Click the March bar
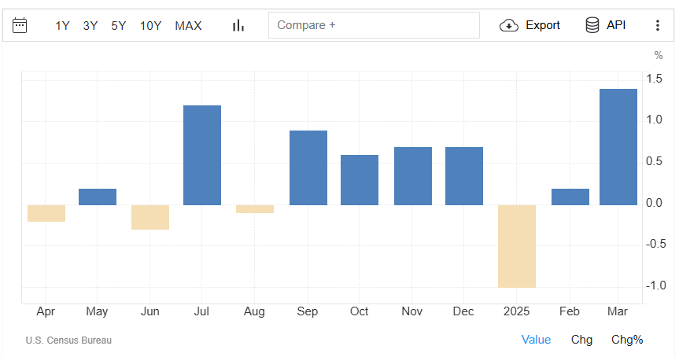 tap(618, 147)
